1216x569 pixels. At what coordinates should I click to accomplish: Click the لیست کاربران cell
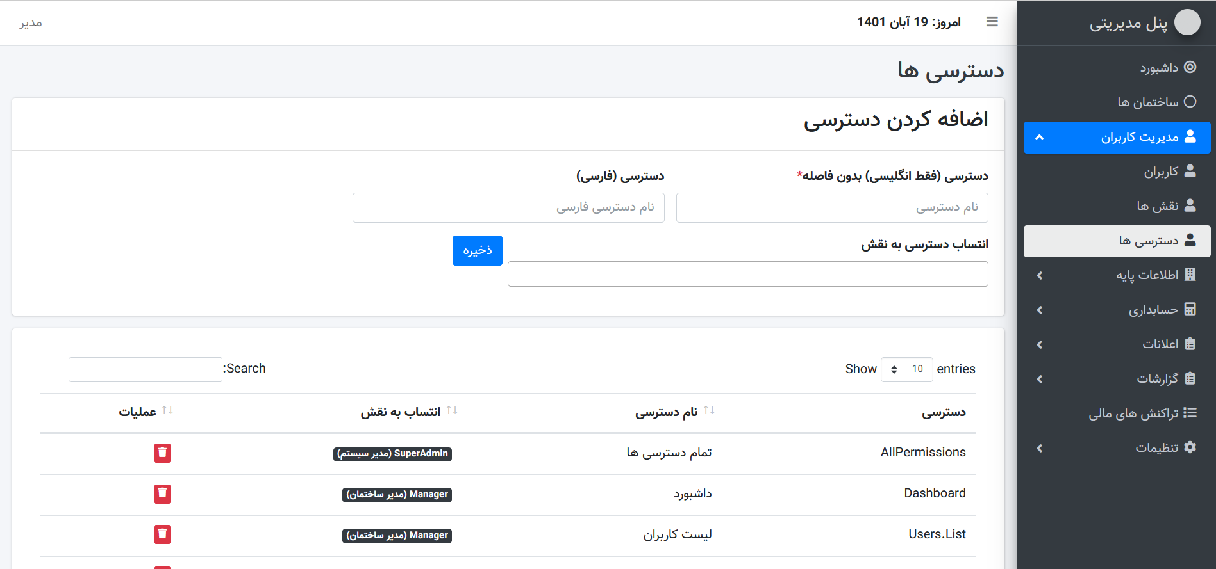tap(678, 534)
